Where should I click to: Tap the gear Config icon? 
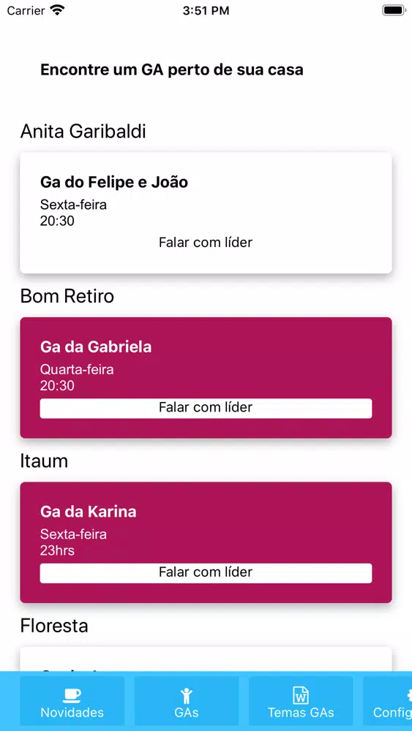tap(408, 695)
